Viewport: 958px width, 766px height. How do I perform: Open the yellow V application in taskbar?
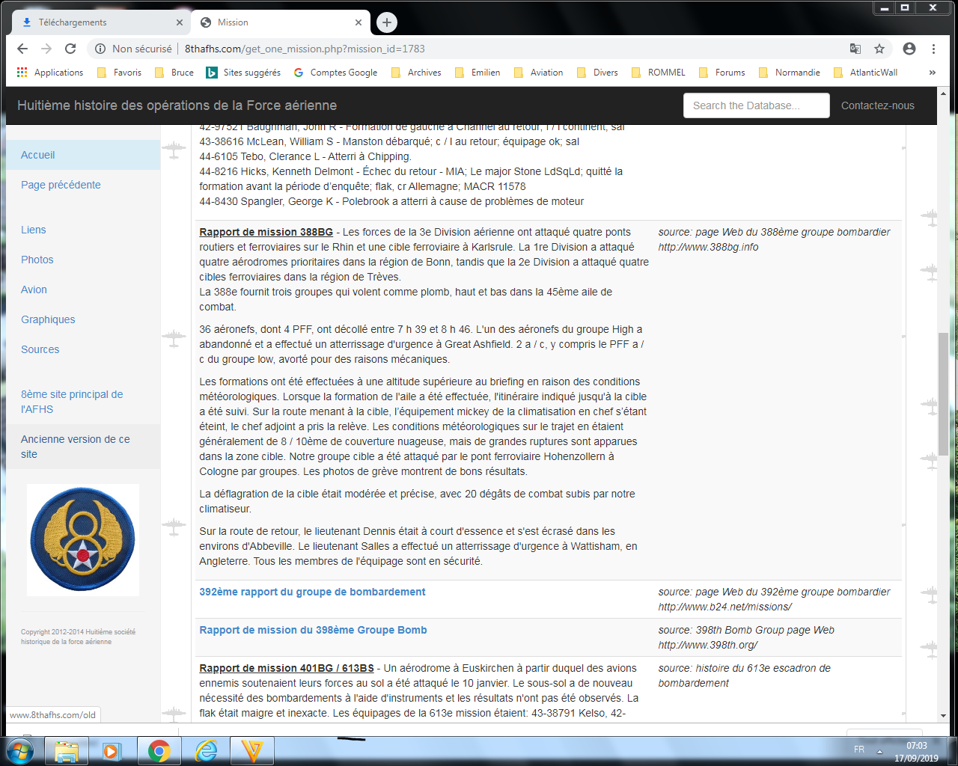[251, 750]
